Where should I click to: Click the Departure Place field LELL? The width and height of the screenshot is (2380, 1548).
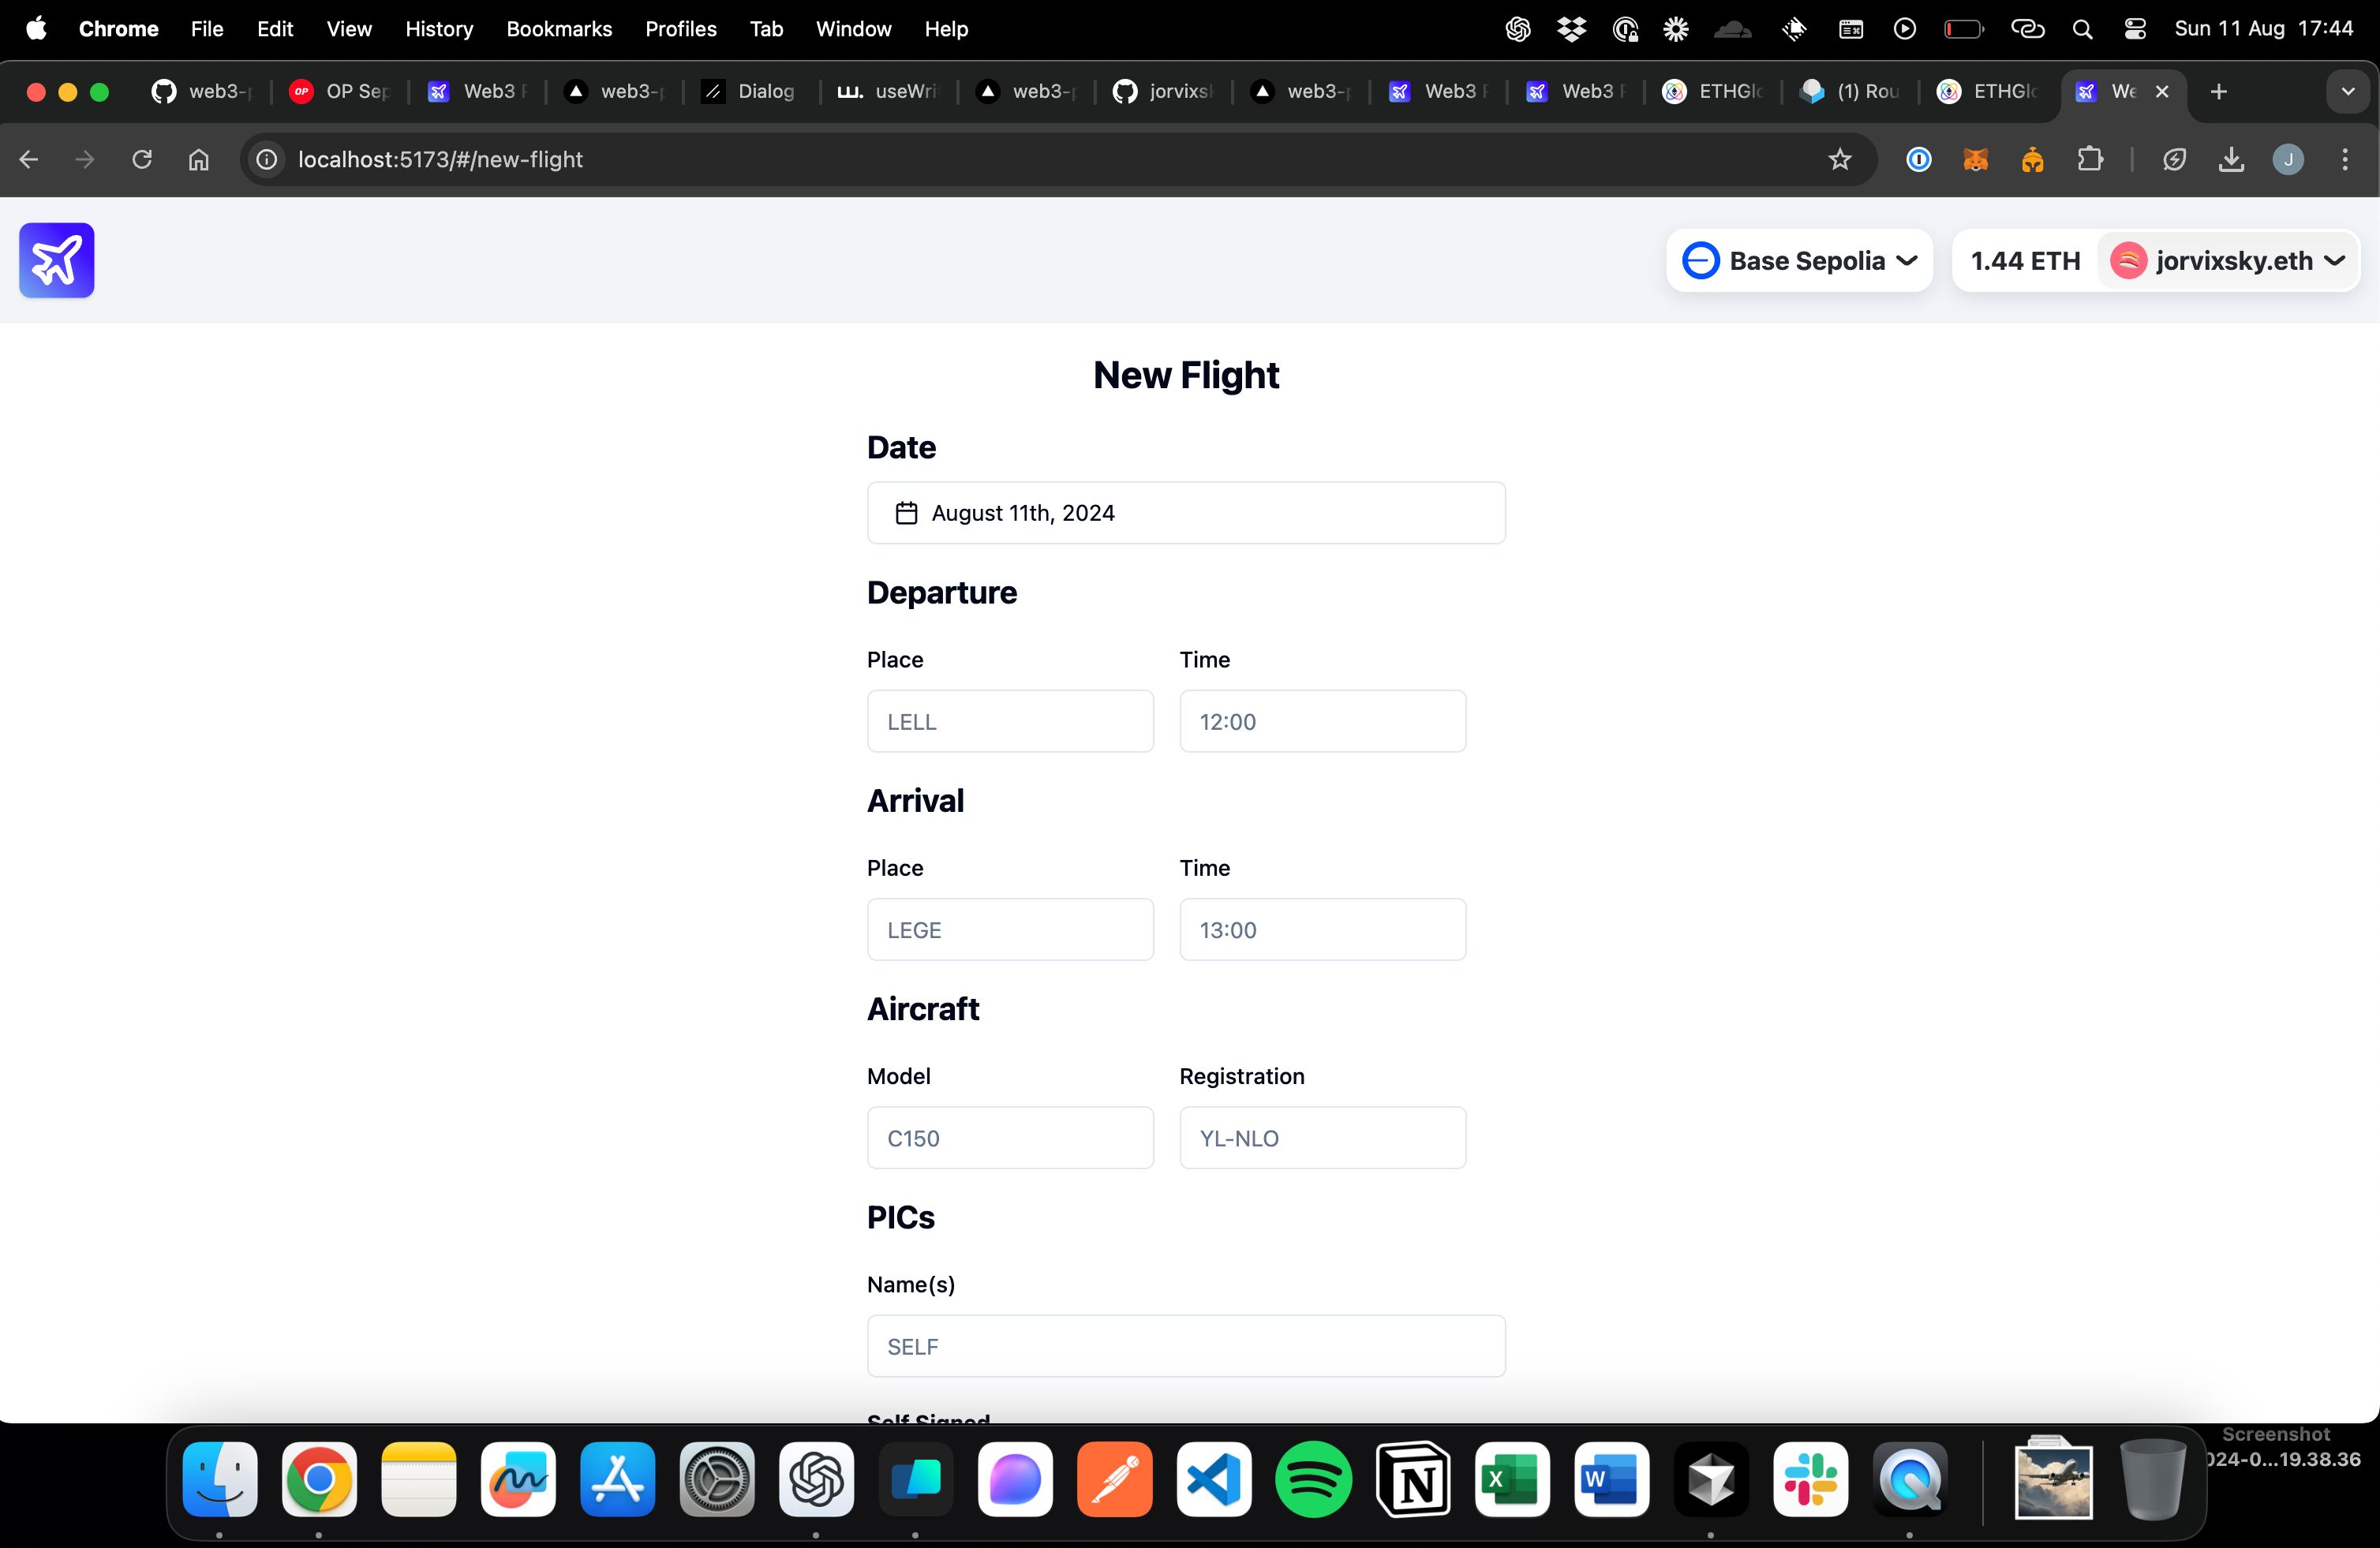(x=1010, y=721)
